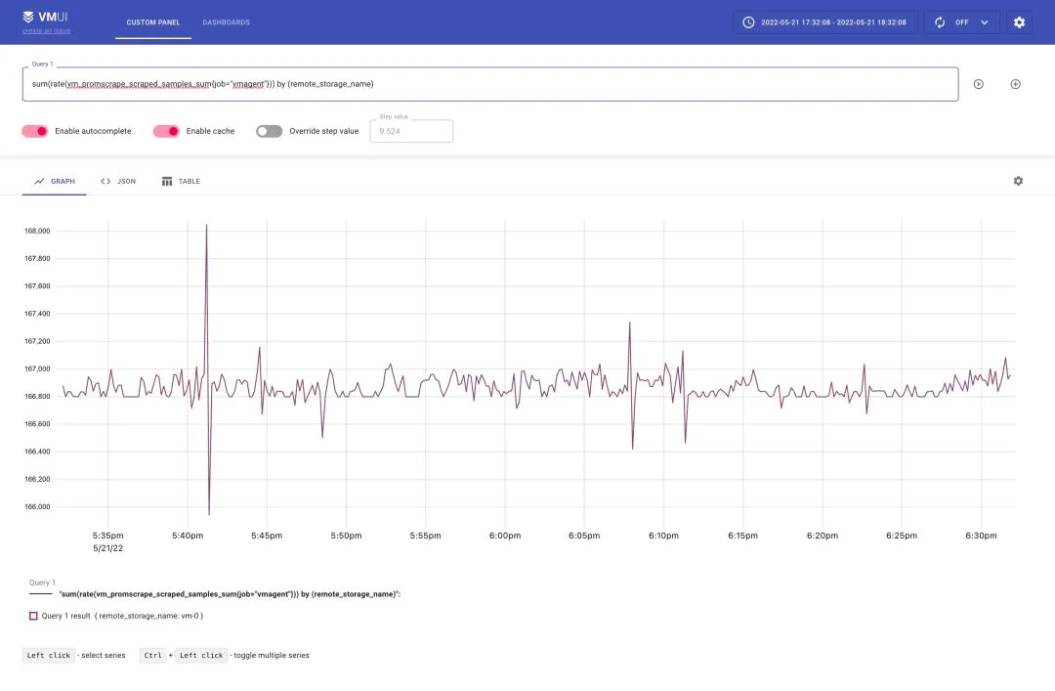The width and height of the screenshot is (1055, 691).
Task: Focus the Query 1 expression field
Action: (490, 84)
